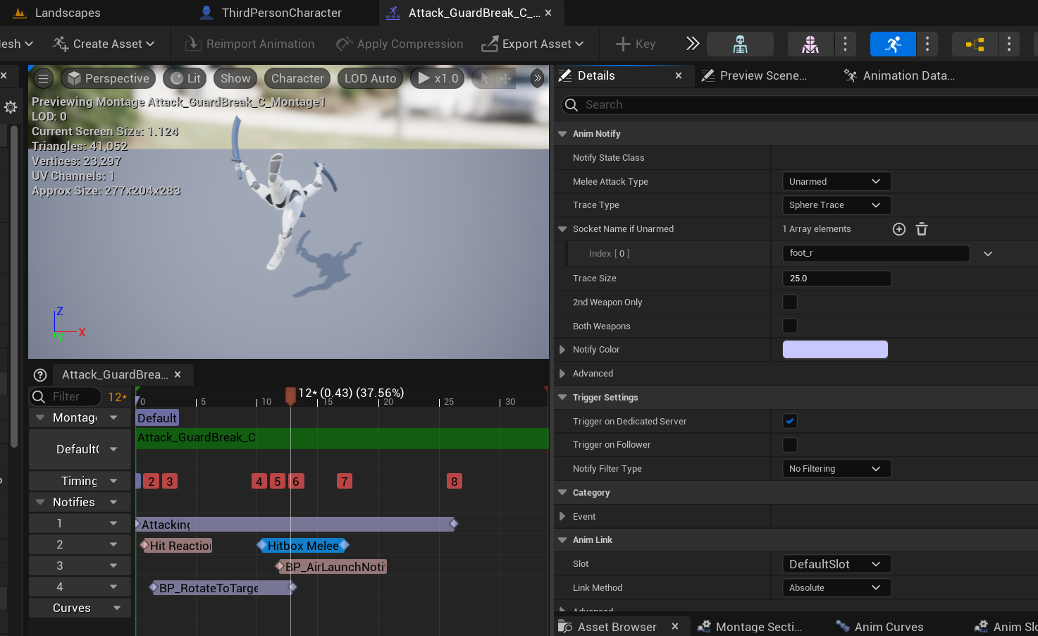
Task: Enable the Trigger on Follower checkbox
Action: 789,444
